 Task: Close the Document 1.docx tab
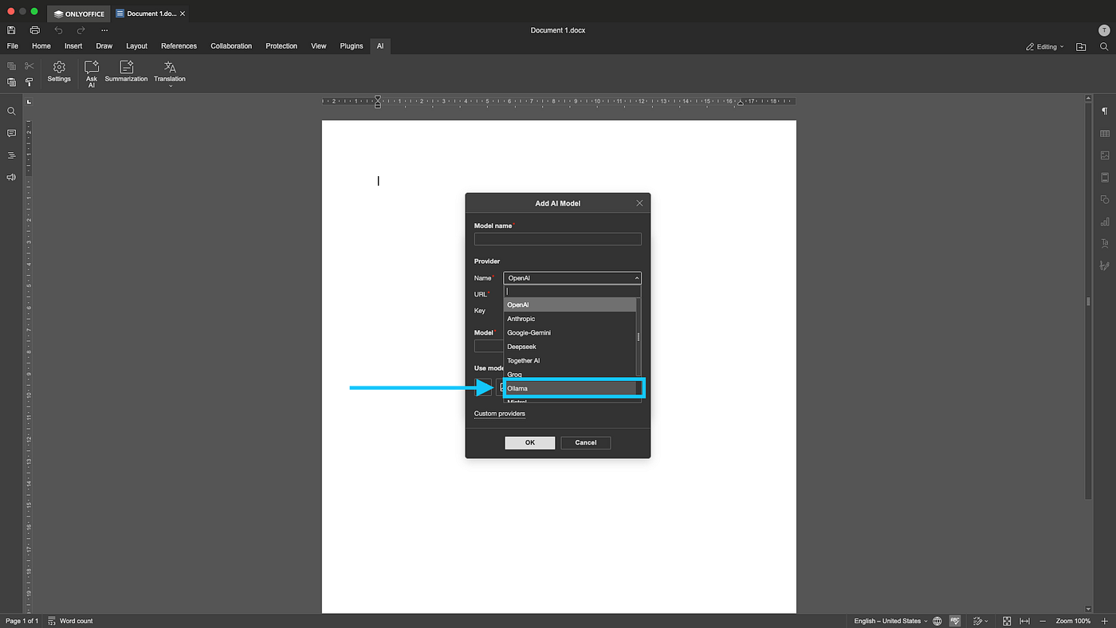[x=183, y=14]
